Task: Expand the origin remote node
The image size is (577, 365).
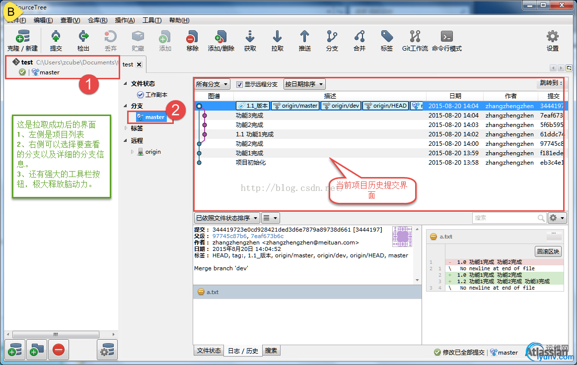Action: click(x=133, y=152)
